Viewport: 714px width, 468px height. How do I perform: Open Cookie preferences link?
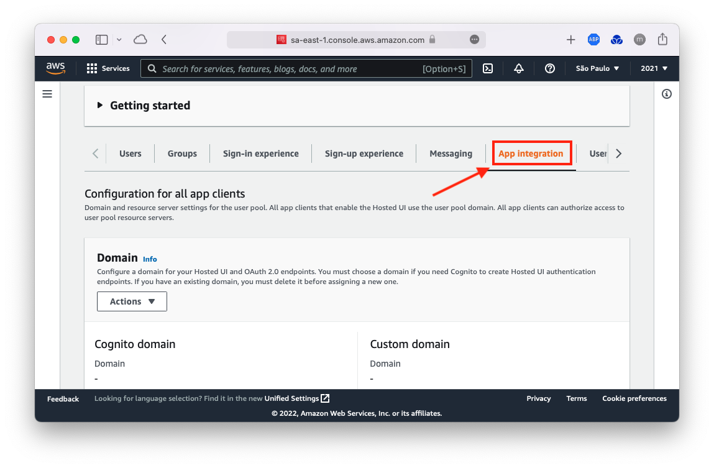point(634,398)
